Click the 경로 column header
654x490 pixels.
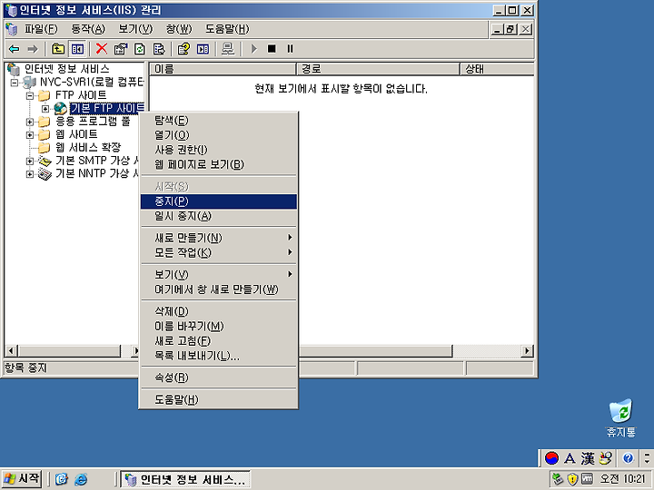(378, 69)
